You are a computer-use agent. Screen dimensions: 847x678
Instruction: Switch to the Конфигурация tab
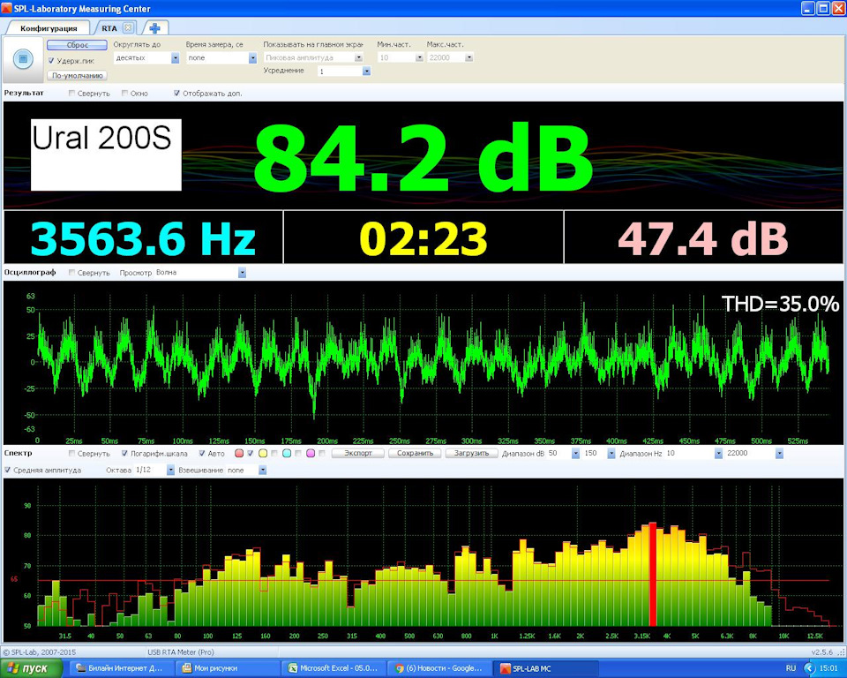pos(49,28)
